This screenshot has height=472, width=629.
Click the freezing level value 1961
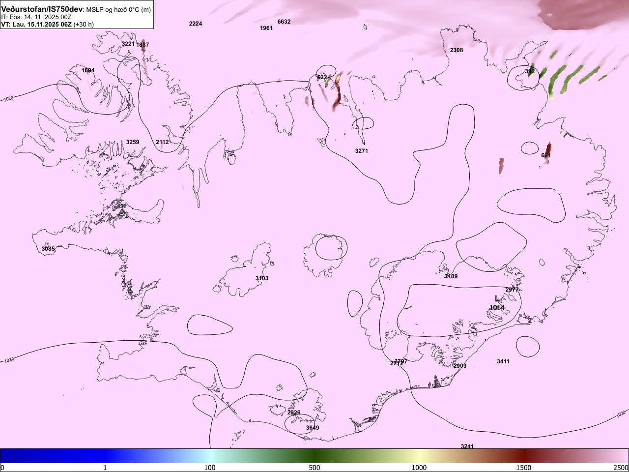pyautogui.click(x=266, y=28)
